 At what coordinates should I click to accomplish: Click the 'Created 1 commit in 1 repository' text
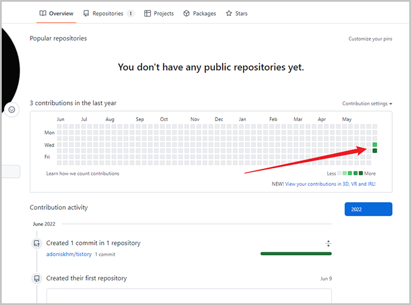pyautogui.click(x=93, y=243)
